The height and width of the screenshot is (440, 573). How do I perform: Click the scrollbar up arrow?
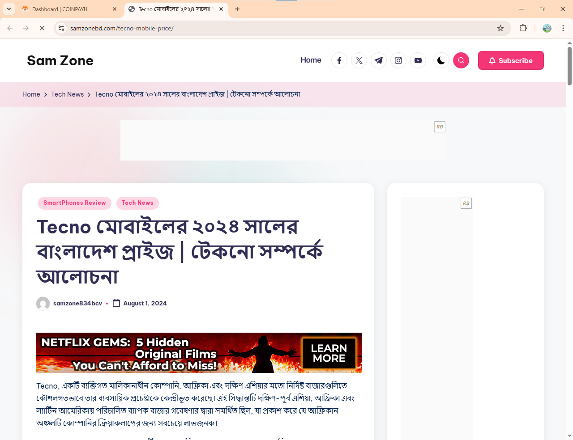coord(569,42)
